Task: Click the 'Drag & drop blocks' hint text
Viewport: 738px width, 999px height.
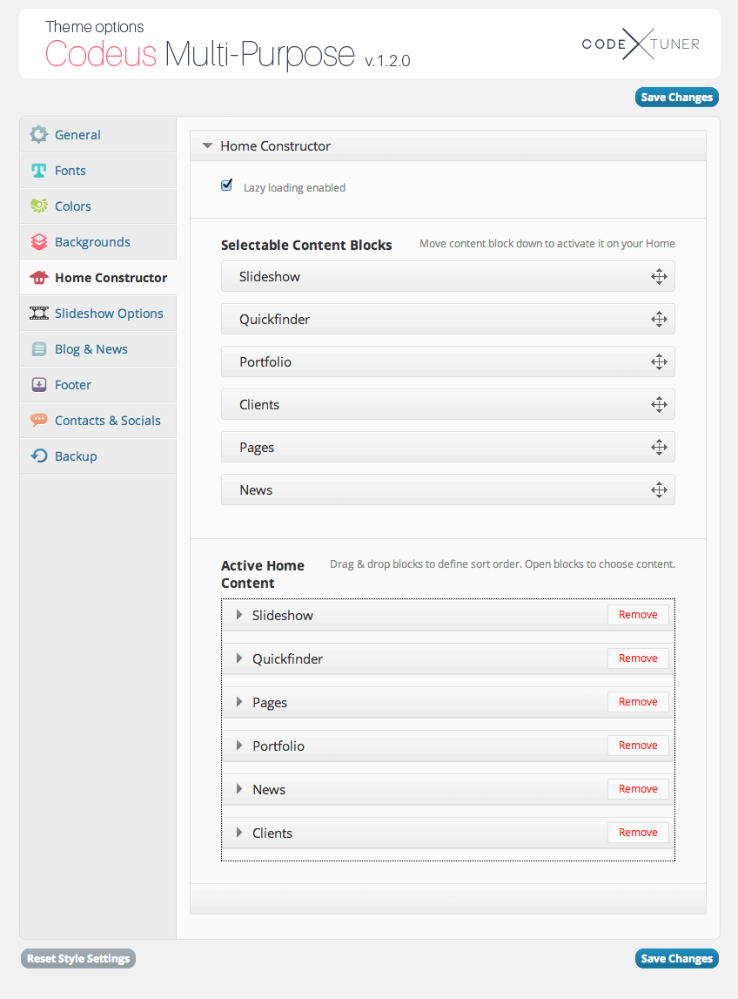Action: pyautogui.click(x=502, y=564)
